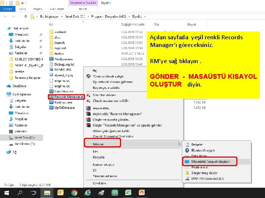Select the content folder icon
This screenshot has width=265, height=198.
[52, 32]
